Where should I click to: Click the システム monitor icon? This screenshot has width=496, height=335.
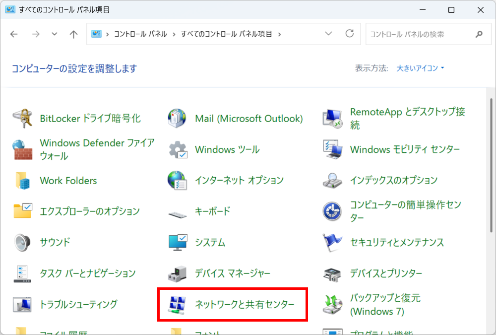pyautogui.click(x=178, y=242)
